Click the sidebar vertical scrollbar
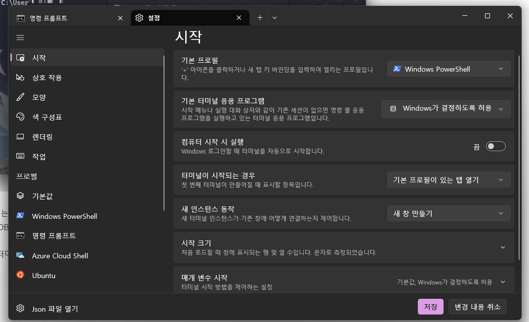The height and width of the screenshot is (322, 529). click(x=164, y=133)
